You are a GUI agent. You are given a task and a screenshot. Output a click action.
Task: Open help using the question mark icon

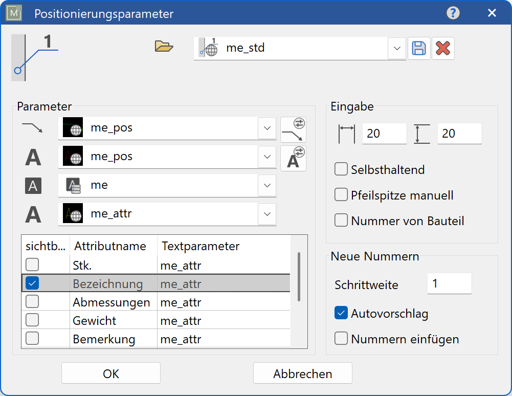click(453, 13)
